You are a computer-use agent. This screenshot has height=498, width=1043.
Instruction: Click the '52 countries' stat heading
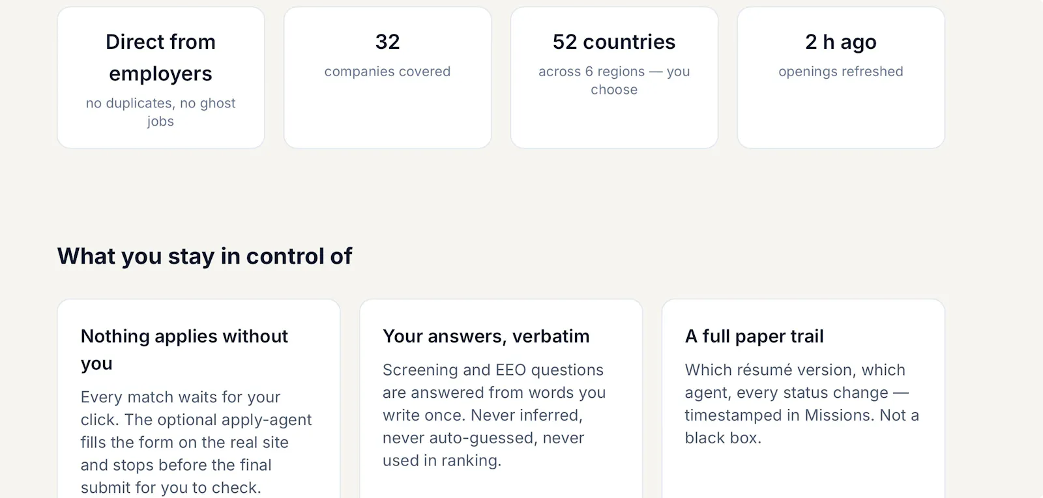(614, 42)
